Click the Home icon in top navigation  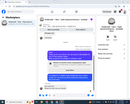coord(52,12)
